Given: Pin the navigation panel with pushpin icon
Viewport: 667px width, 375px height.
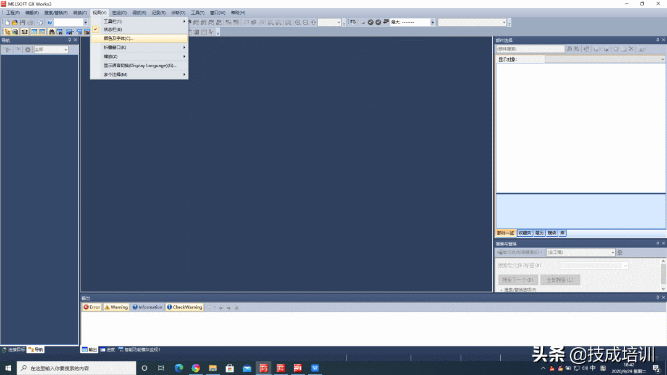Looking at the screenshot, I should tap(69, 40).
